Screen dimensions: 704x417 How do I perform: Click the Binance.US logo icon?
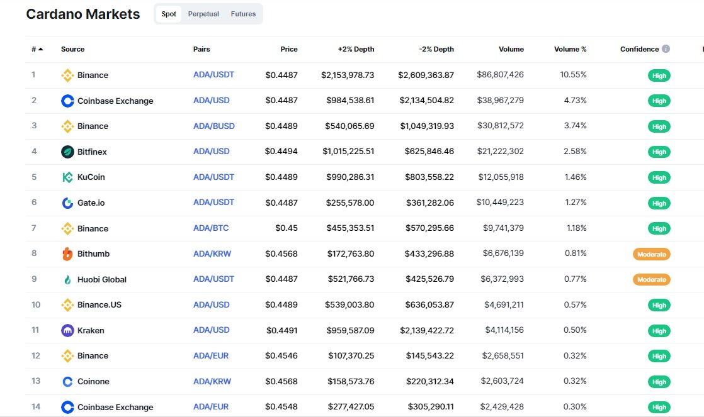(67, 305)
